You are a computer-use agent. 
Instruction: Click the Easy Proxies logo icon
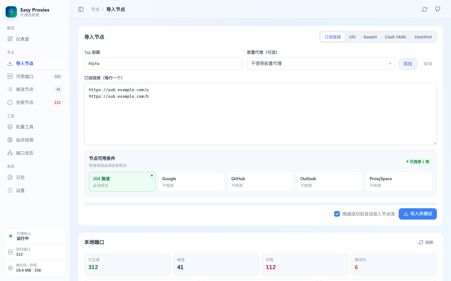11,12
